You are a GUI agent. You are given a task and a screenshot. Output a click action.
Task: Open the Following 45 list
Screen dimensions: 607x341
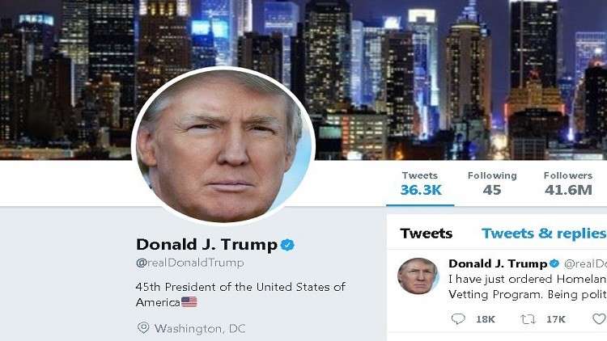click(x=492, y=183)
